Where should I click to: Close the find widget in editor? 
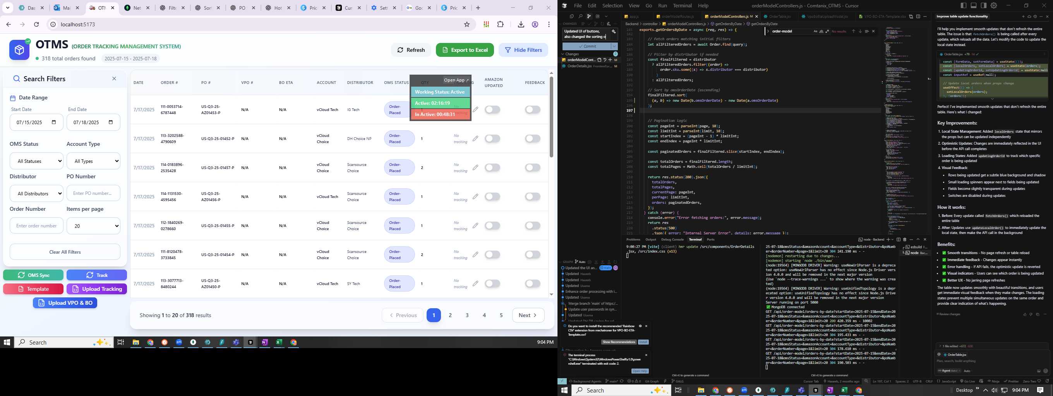873,31
